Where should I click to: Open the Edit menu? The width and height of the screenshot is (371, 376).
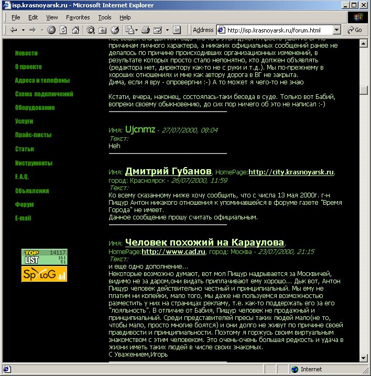(33, 17)
